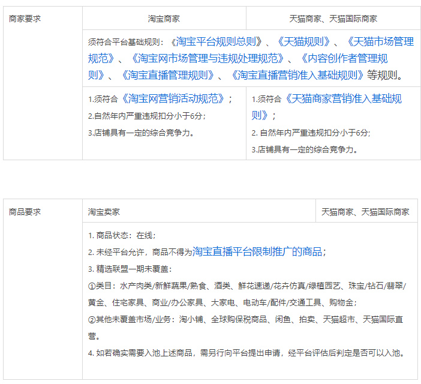Click the 淘宝卖家 column header
This screenshot has height=384, width=421.
point(104,212)
